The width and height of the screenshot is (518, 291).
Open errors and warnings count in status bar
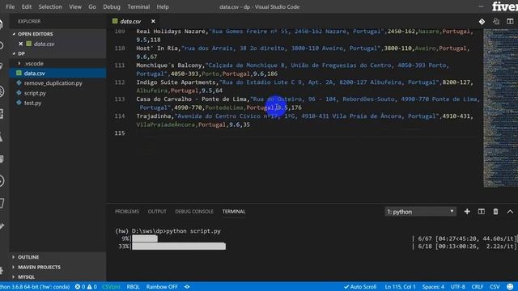click(86, 287)
